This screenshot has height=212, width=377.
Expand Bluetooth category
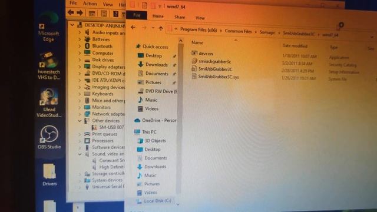(80, 46)
